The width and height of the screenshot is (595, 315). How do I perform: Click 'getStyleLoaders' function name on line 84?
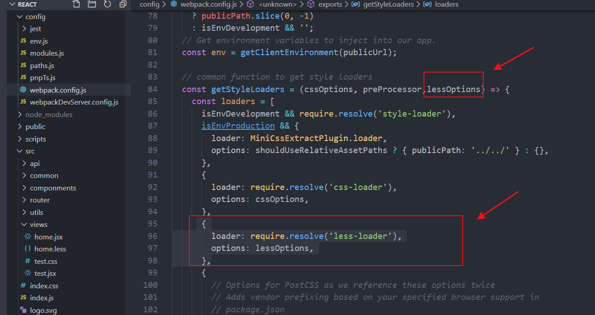click(x=248, y=89)
